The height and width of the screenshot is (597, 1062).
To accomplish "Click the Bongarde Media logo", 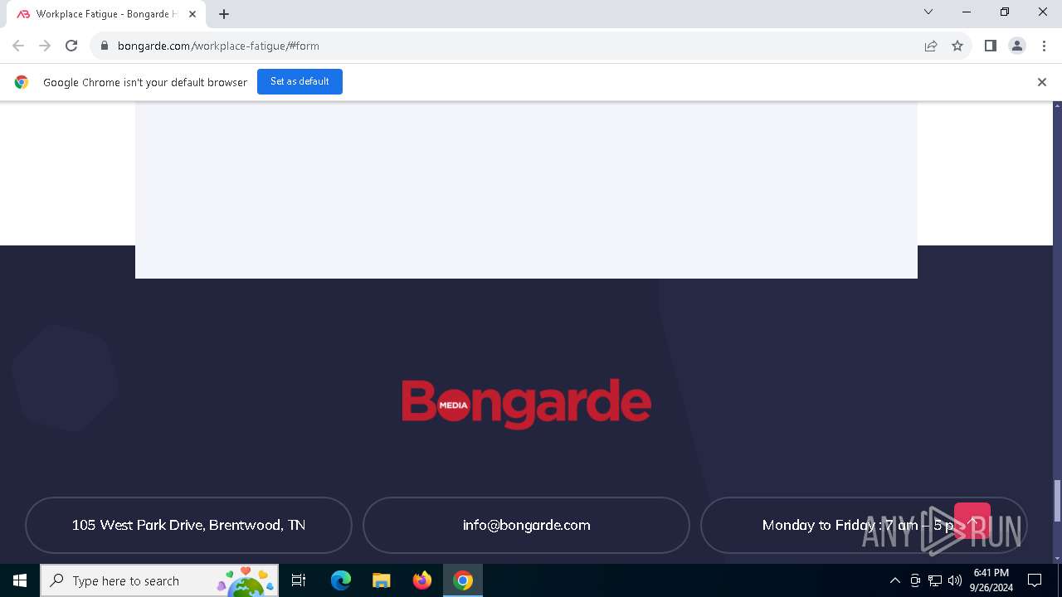I will [526, 404].
